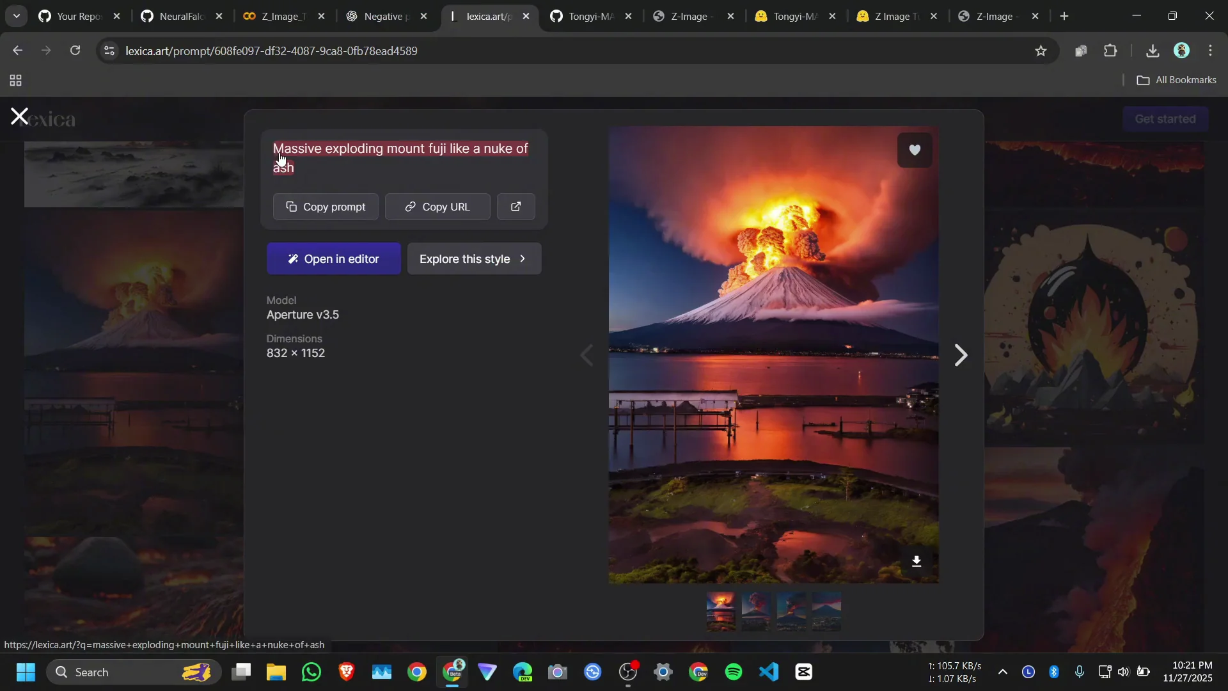Select the fourth image variation thumbnail

(x=826, y=610)
